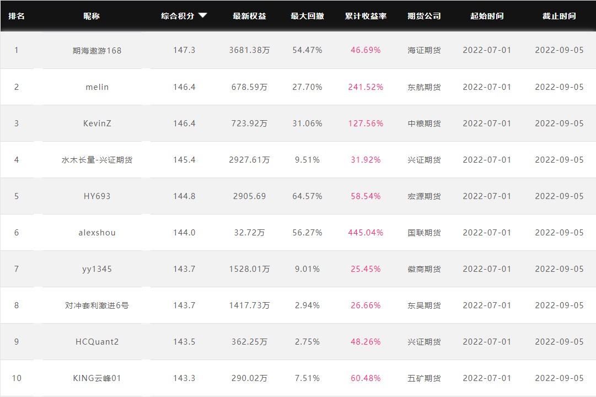
Task: Click the 起始时间 column header
Action: pos(487,16)
